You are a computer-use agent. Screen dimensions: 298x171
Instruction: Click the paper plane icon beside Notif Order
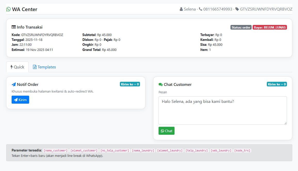(14, 84)
